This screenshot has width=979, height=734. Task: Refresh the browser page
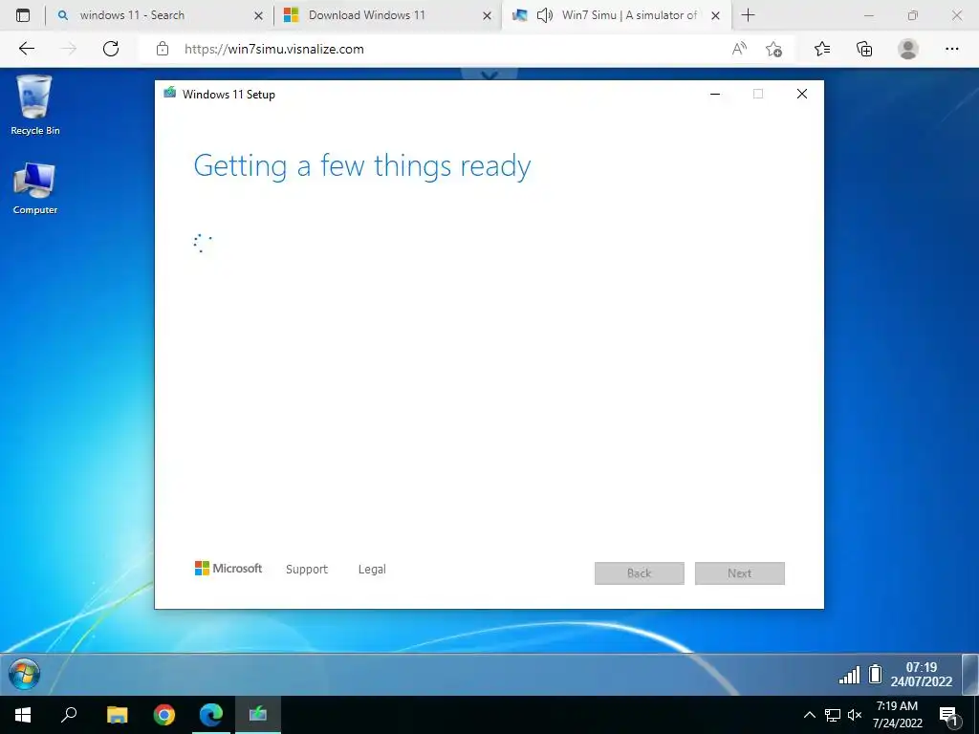[x=111, y=49]
